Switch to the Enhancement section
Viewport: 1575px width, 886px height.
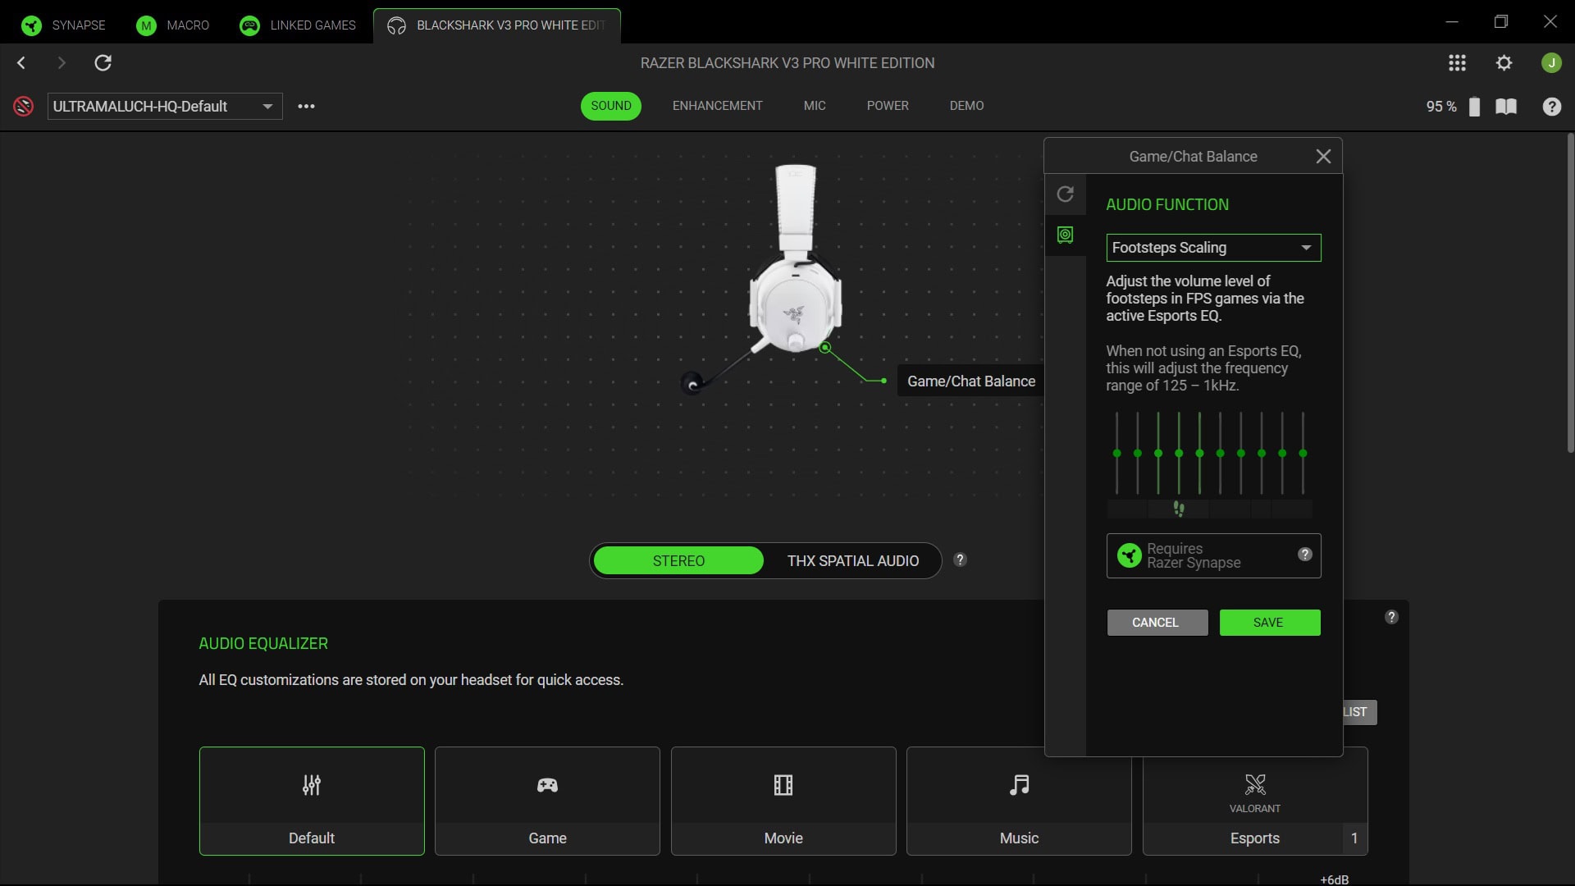point(717,106)
